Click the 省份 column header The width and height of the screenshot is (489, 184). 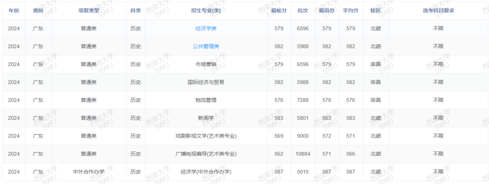pos(38,10)
